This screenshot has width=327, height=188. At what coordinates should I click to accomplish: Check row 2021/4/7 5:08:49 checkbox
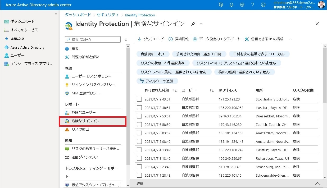pyautogui.click(x=139, y=141)
